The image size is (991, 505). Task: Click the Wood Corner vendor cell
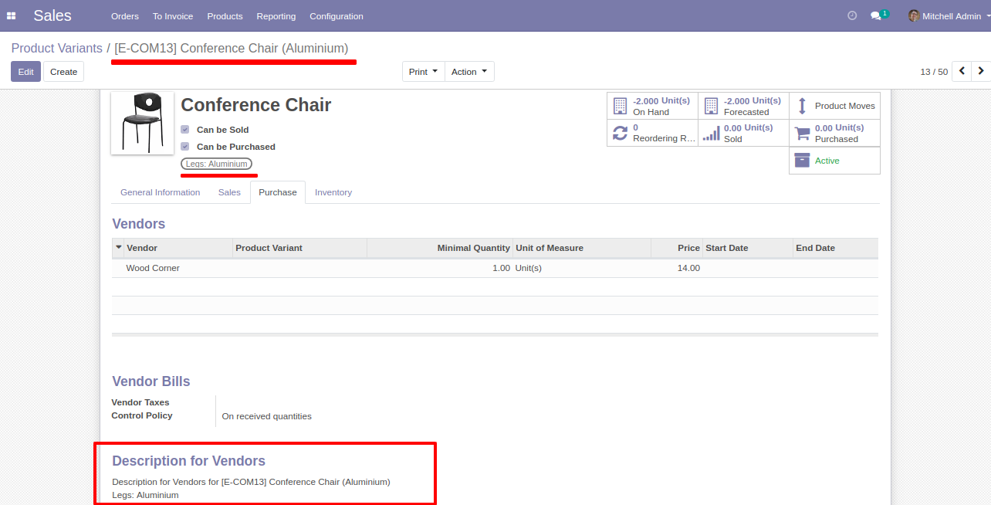coord(178,268)
